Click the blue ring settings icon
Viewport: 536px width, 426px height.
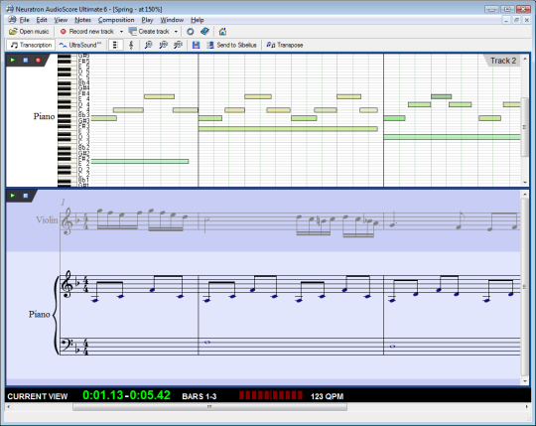tap(190, 32)
